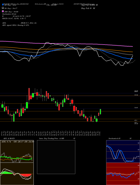
Task: Click 'Intra Day Trading Price & MR' title
Action: 52,138
